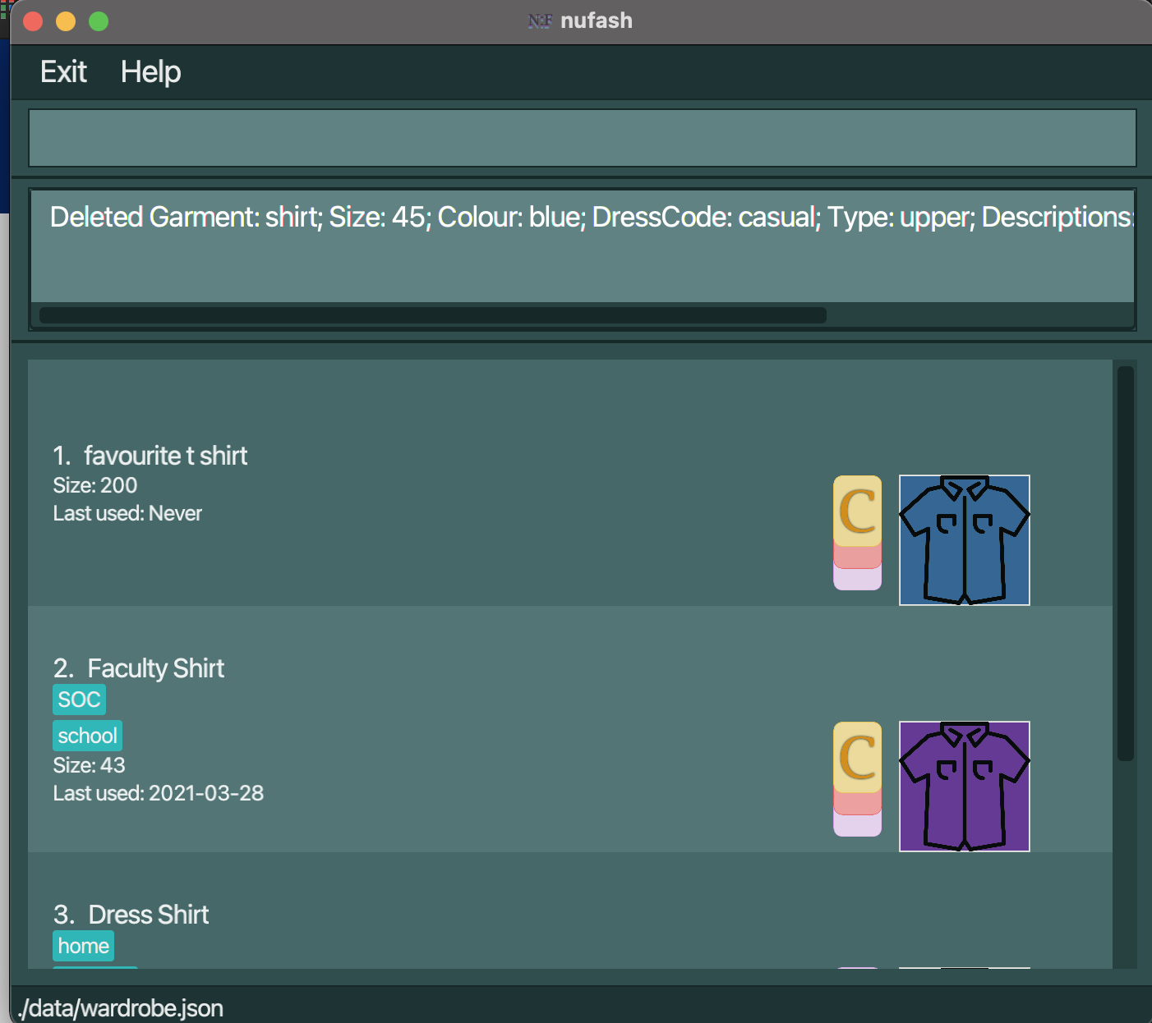Click the nufash title bar app icon
Viewport: 1152px width, 1023px height.
point(540,21)
